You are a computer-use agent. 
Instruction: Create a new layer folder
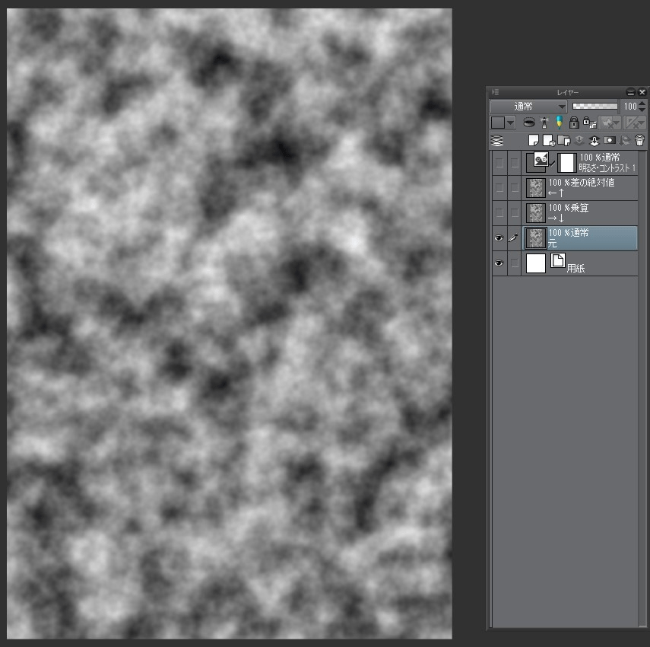pos(564,141)
